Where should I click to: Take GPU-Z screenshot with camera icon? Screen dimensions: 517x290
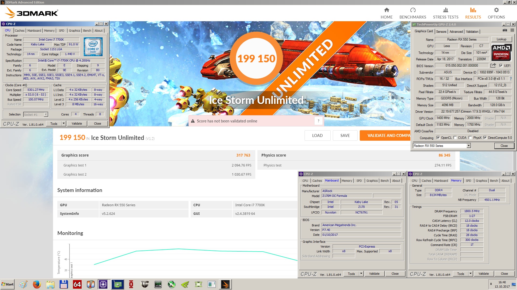(505, 30)
